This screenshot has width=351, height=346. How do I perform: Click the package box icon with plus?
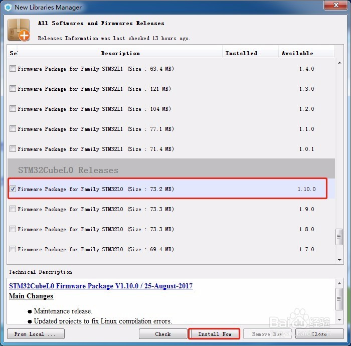click(19, 30)
